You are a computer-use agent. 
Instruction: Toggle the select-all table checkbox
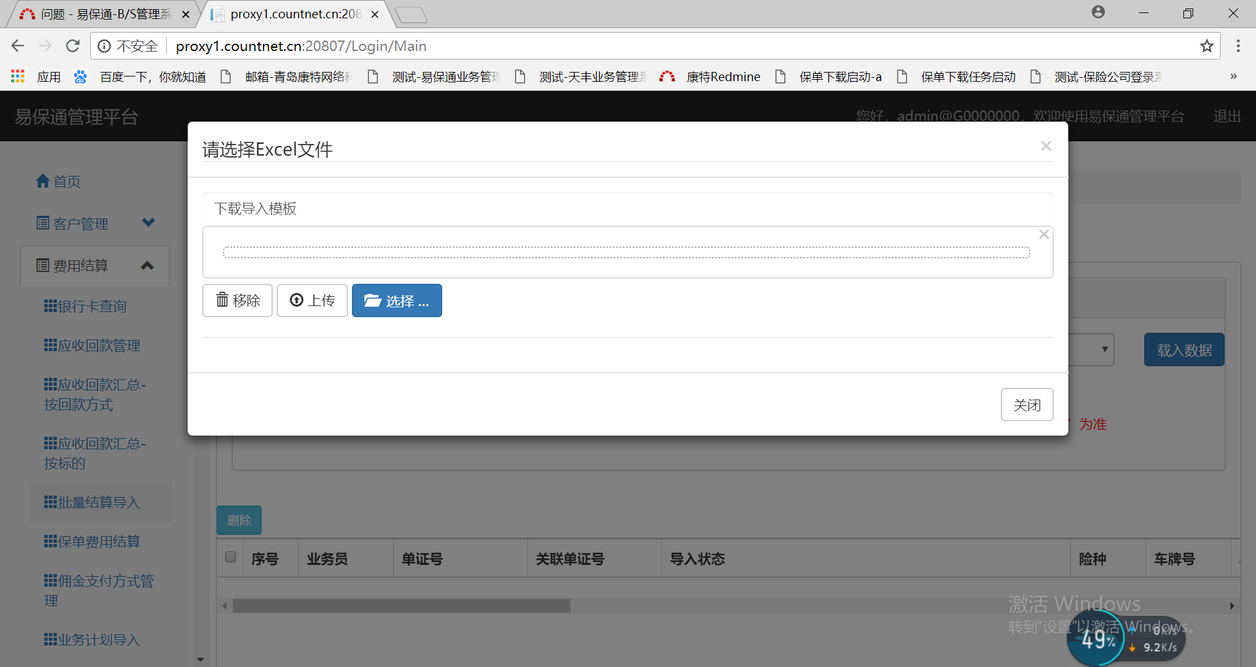coord(230,556)
